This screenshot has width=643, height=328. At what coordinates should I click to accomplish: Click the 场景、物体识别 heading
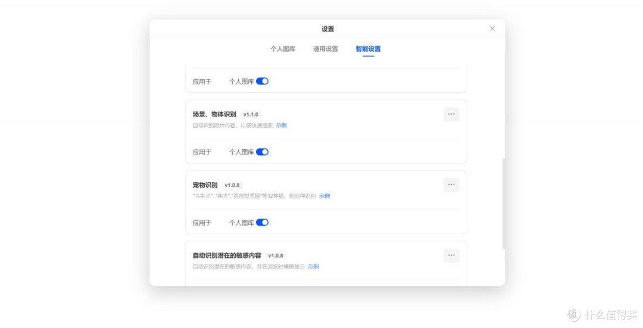214,115
